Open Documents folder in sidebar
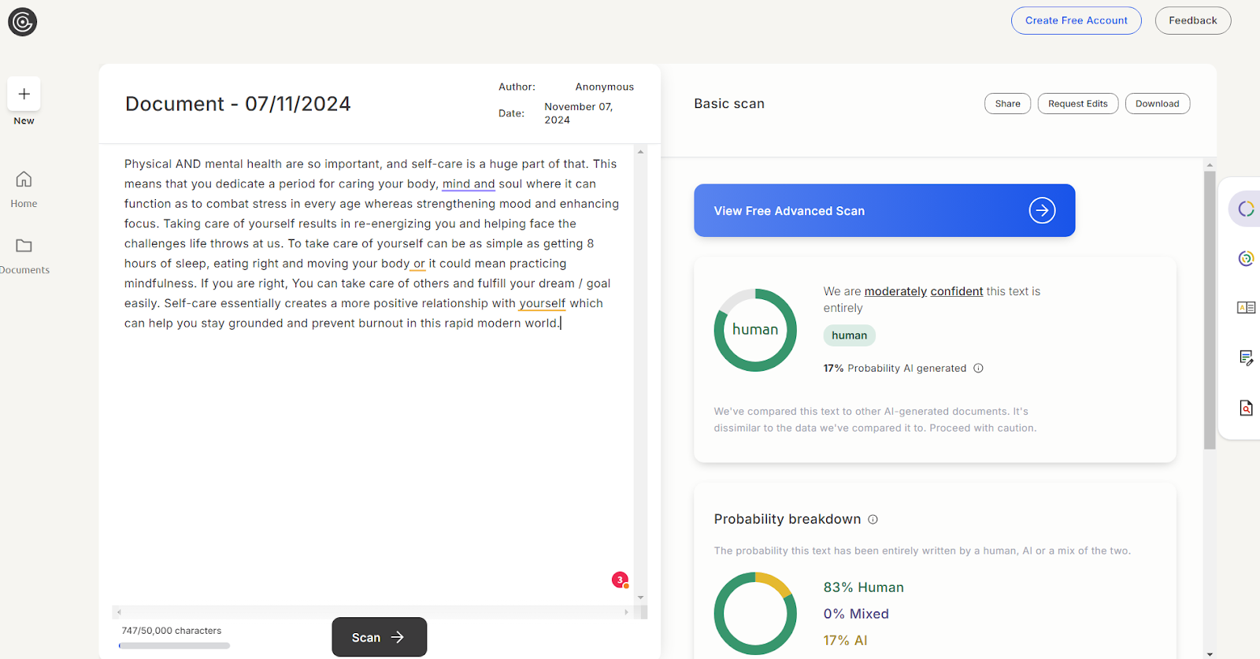 click(x=24, y=256)
